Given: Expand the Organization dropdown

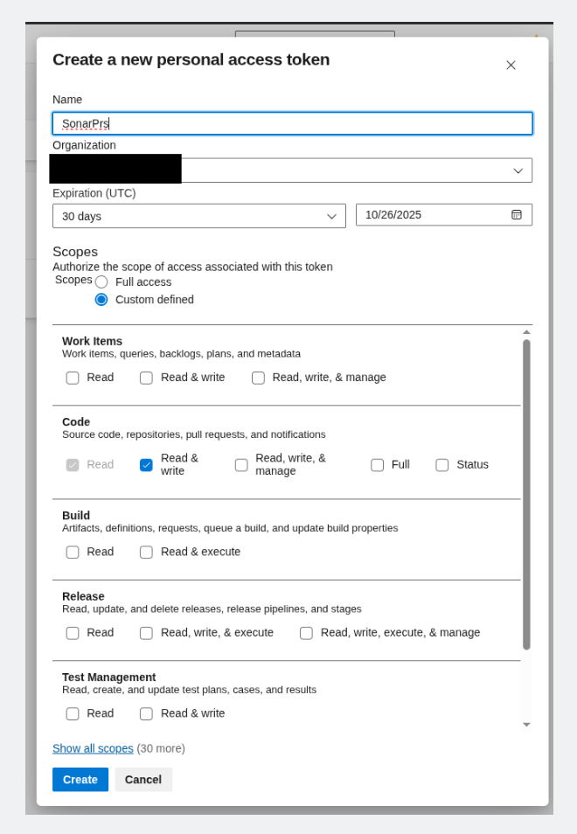Looking at the screenshot, I should tap(518, 170).
